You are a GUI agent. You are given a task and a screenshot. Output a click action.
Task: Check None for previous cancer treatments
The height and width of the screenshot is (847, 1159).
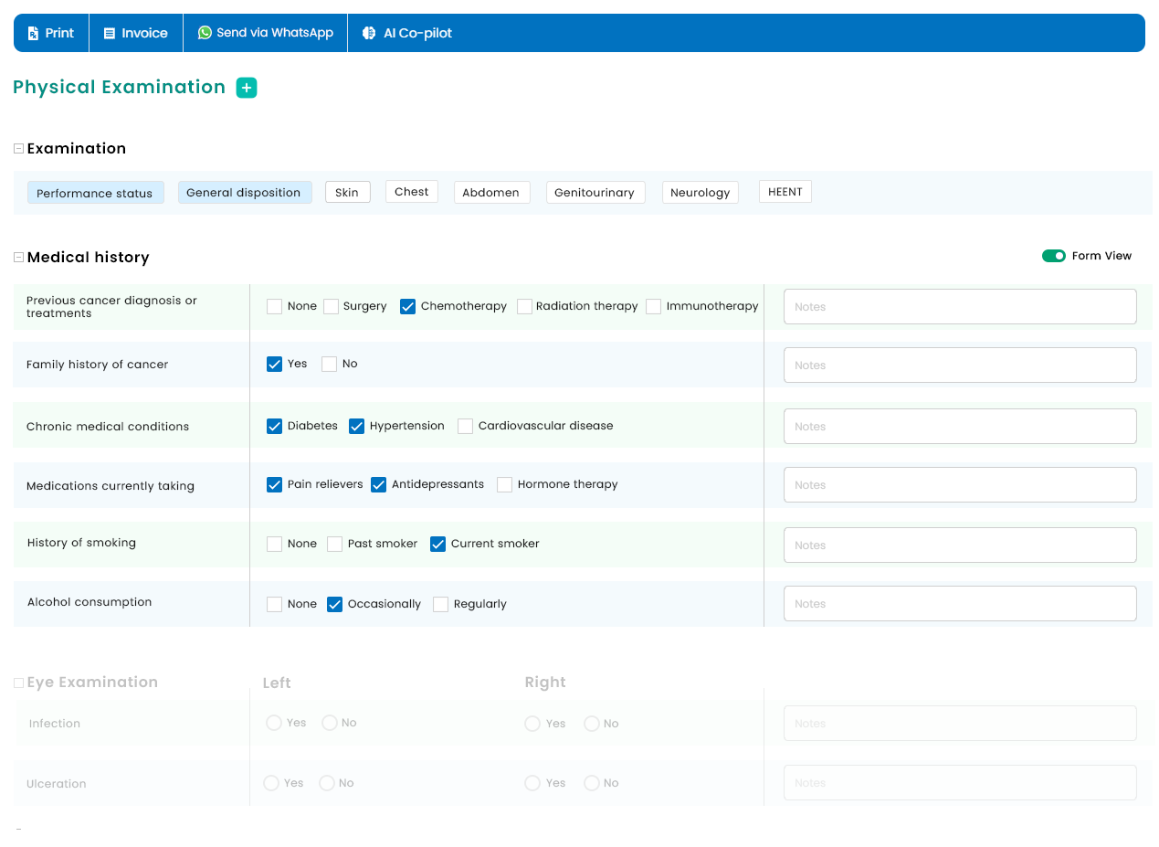pos(274,306)
